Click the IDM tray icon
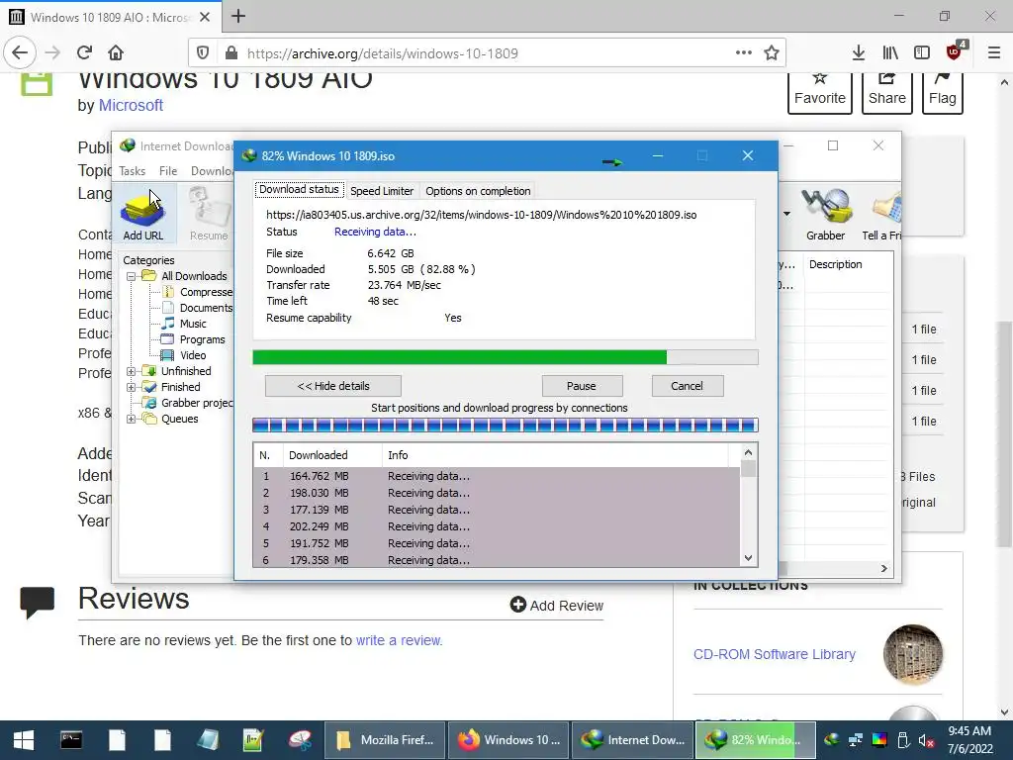 click(x=831, y=740)
